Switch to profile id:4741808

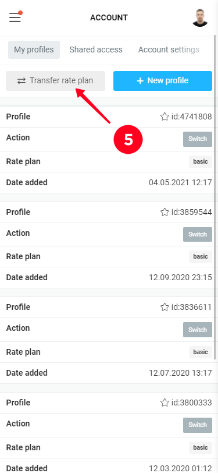point(198,139)
